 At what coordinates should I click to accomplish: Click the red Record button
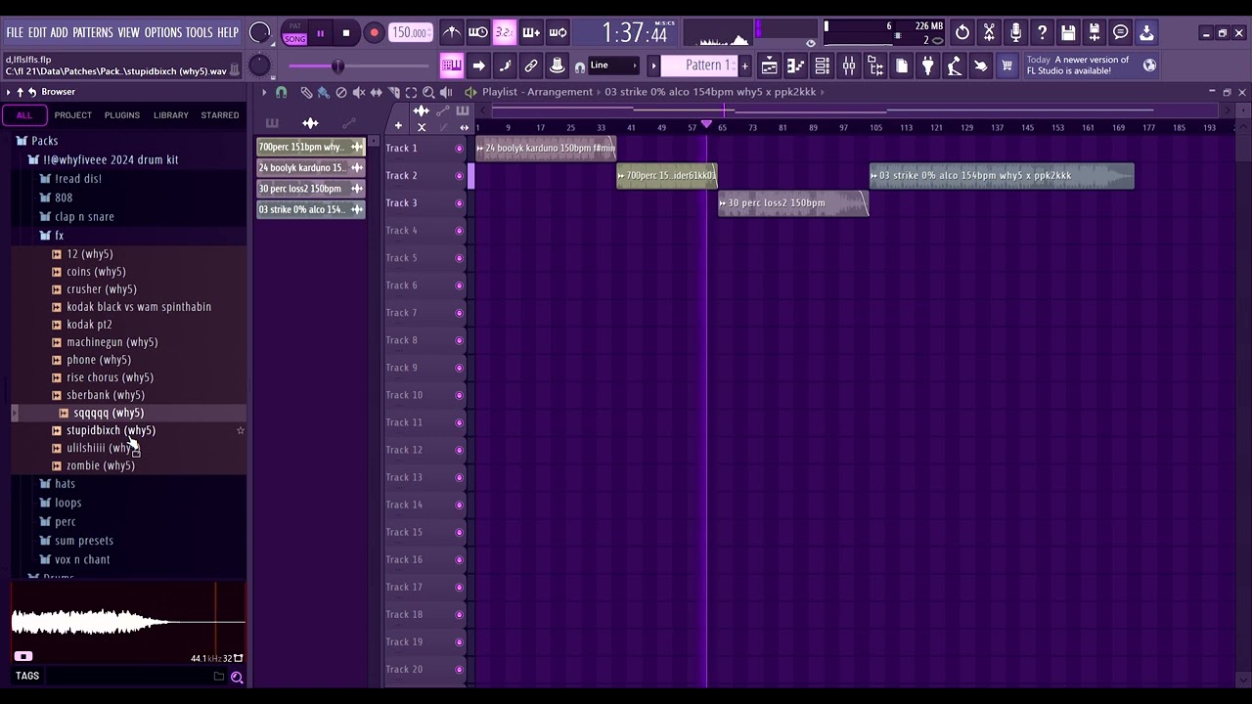pyautogui.click(x=374, y=33)
